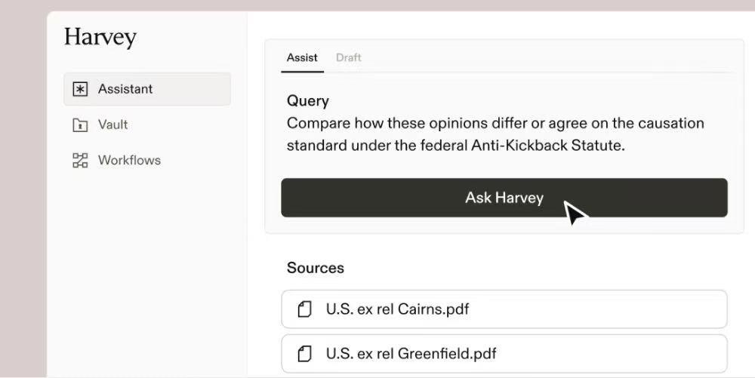Go to the Vault label
Screen dimensions: 755x378
tap(112, 124)
